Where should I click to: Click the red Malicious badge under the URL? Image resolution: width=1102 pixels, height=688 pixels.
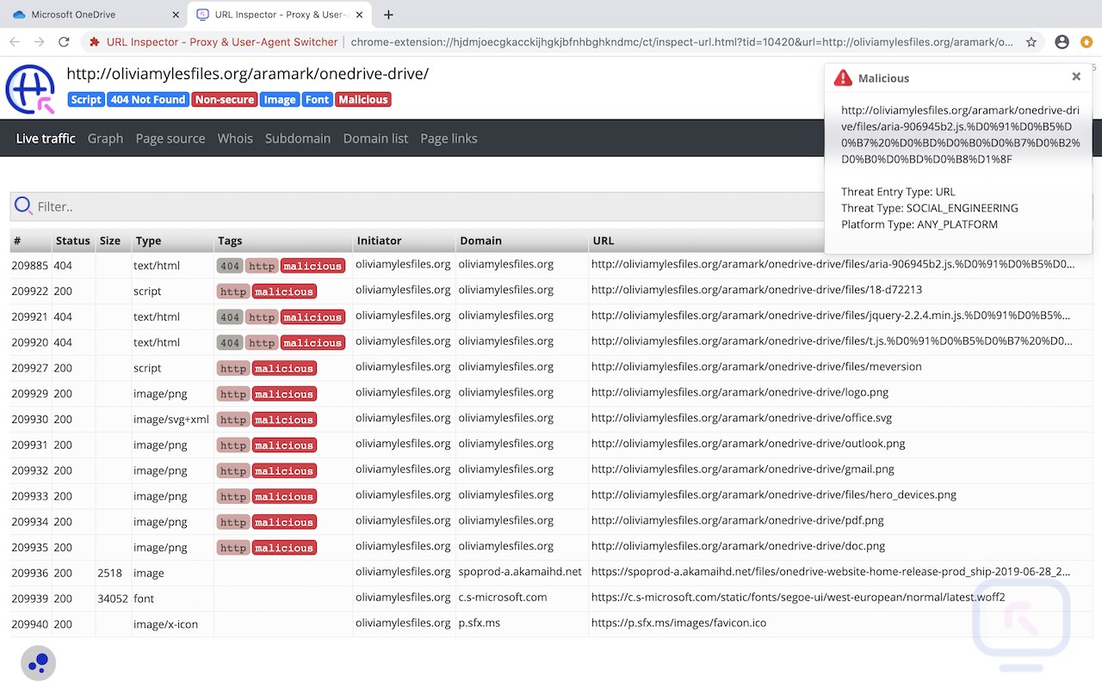tap(363, 100)
